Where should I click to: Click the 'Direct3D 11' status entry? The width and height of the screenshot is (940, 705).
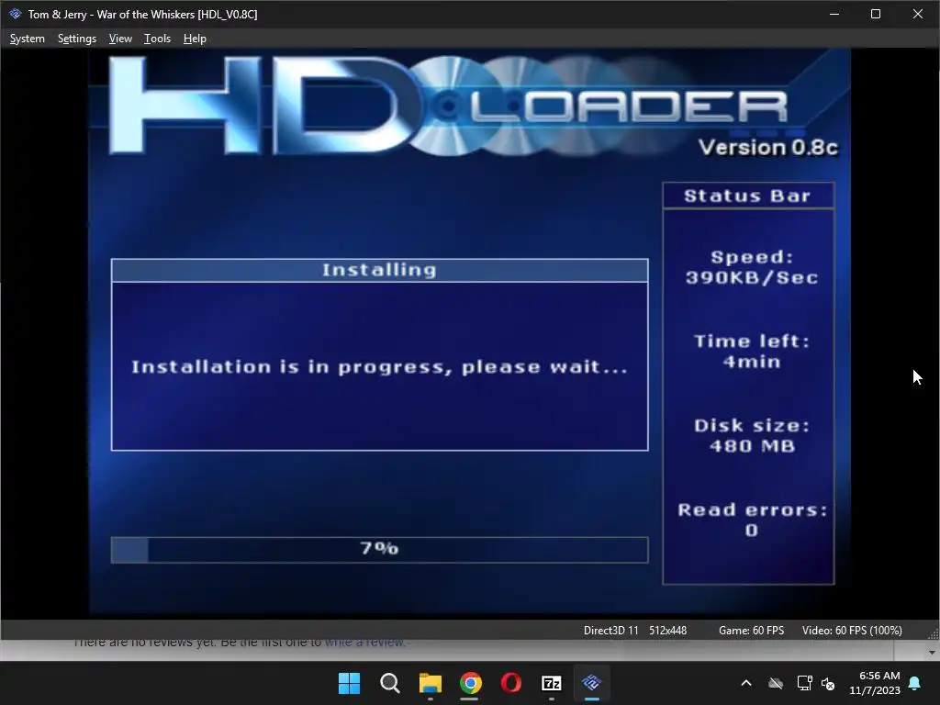coord(610,630)
